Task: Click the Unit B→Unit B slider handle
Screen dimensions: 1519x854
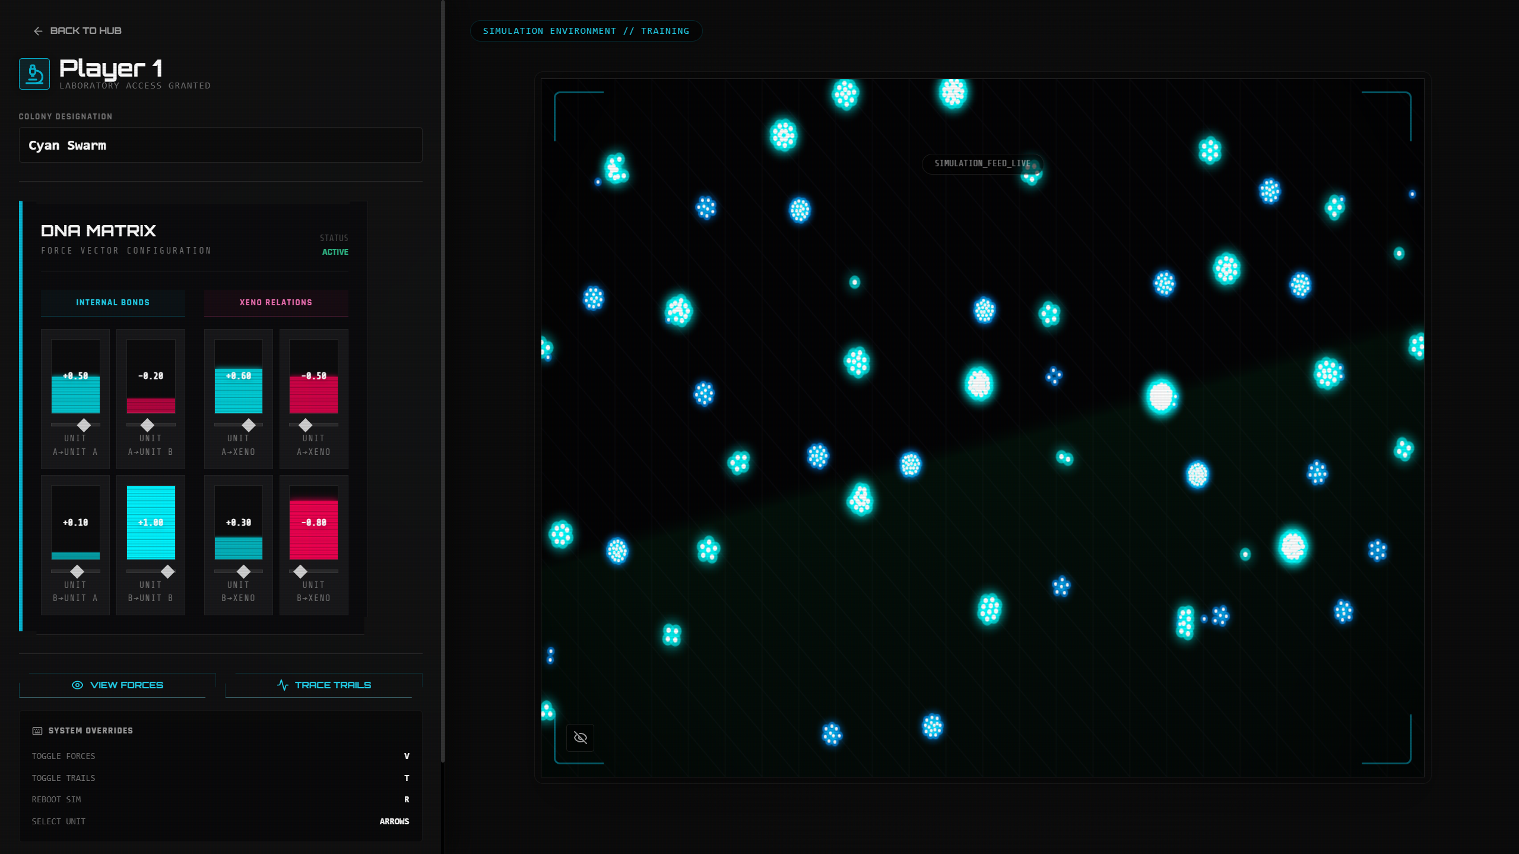Action: point(168,571)
